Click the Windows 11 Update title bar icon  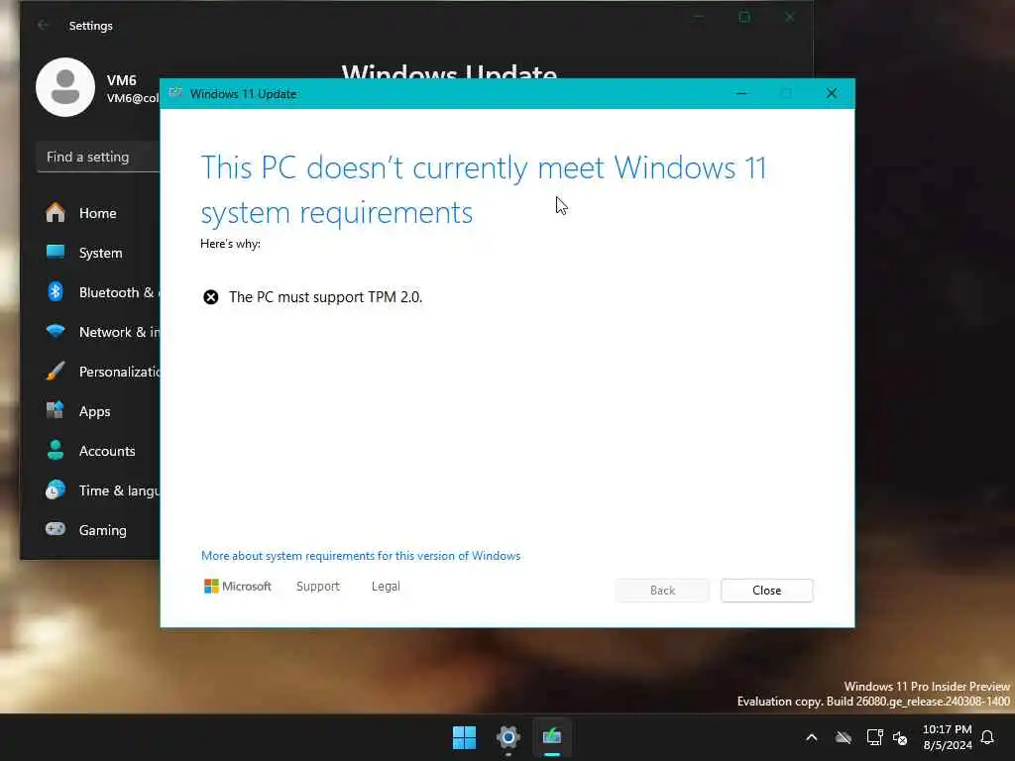pos(175,93)
